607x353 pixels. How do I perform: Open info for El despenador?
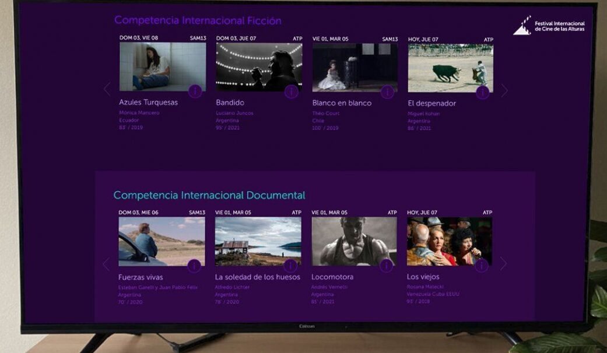click(x=483, y=90)
